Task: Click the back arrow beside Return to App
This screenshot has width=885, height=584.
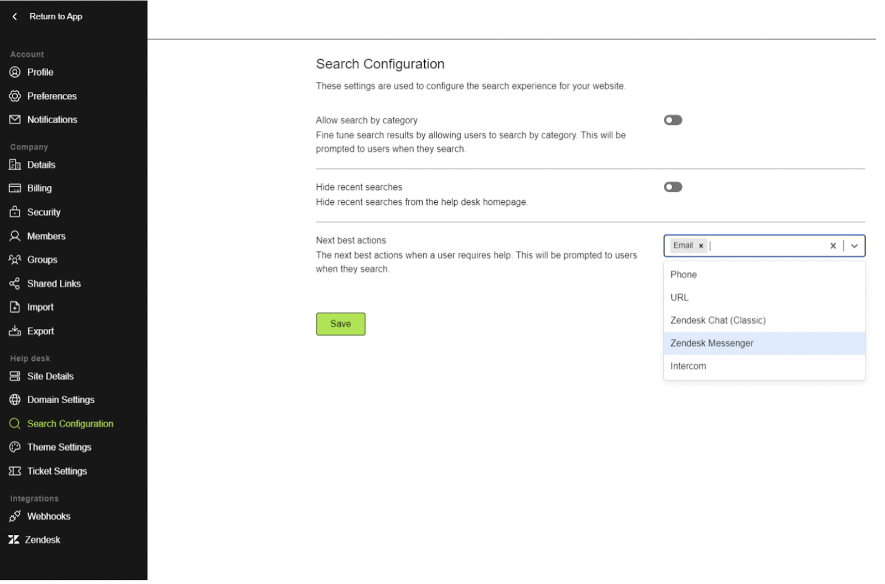Action: pos(15,17)
